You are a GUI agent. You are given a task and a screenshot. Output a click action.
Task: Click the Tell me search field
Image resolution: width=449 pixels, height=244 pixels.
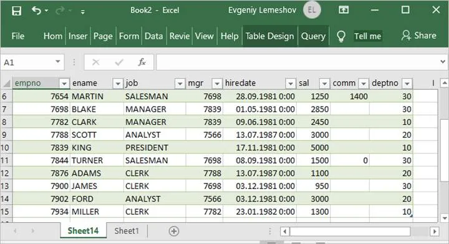click(x=368, y=36)
